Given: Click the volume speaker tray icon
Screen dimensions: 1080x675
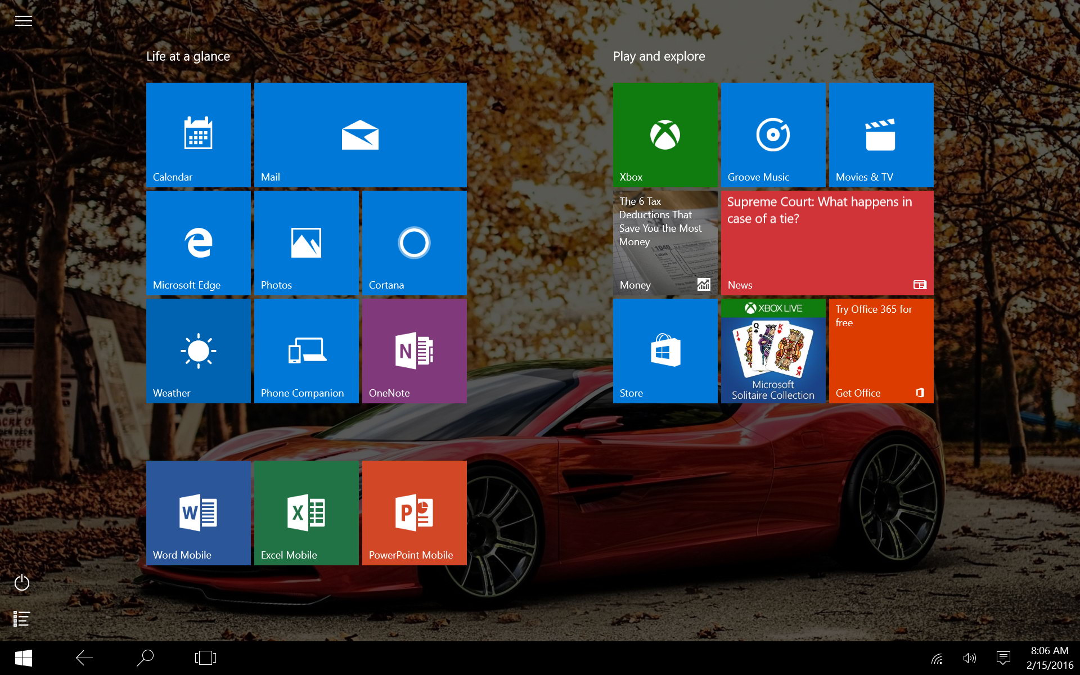Looking at the screenshot, I should [x=969, y=658].
